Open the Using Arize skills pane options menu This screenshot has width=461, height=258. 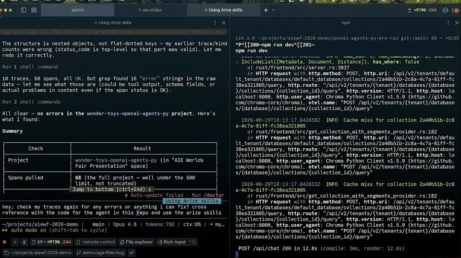point(215,23)
